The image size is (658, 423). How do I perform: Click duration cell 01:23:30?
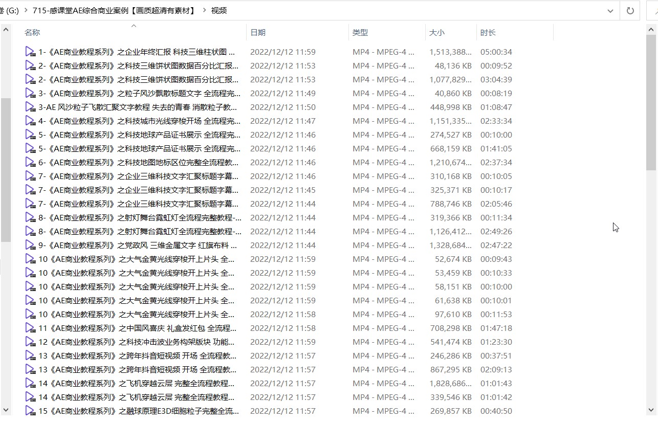point(496,342)
